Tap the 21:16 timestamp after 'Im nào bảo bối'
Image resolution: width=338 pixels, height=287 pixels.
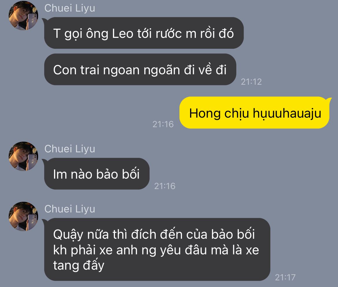[x=165, y=186]
